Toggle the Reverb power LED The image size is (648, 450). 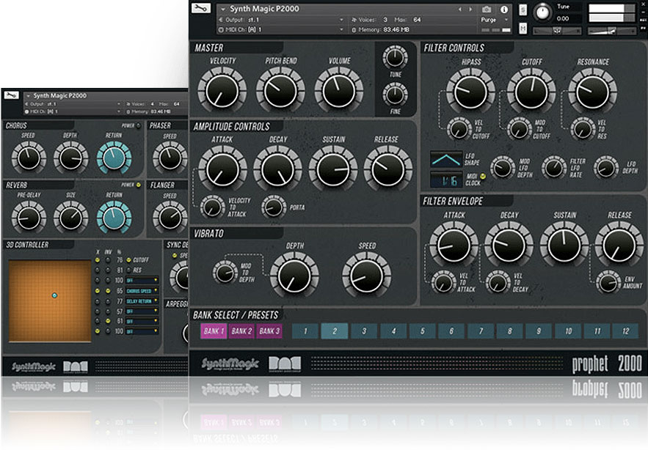pos(138,185)
